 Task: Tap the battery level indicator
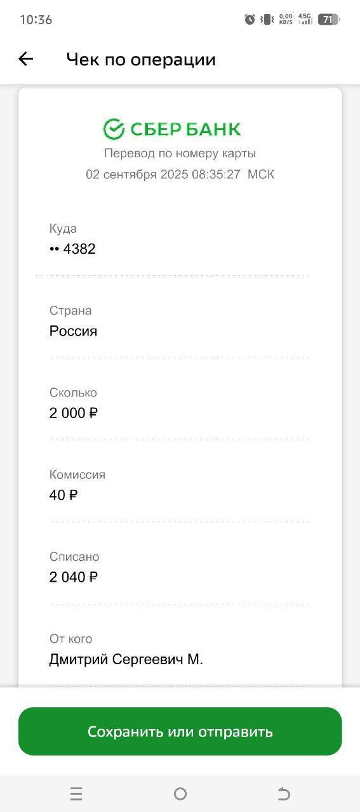pos(328,20)
